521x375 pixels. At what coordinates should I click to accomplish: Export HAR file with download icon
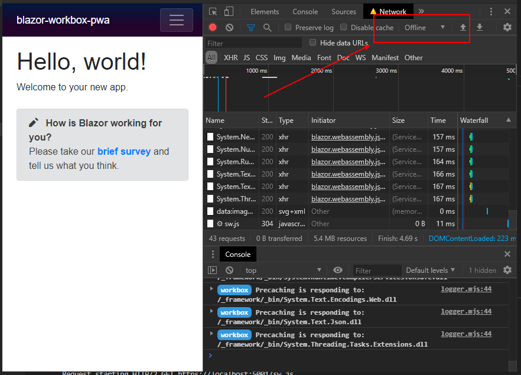click(480, 27)
